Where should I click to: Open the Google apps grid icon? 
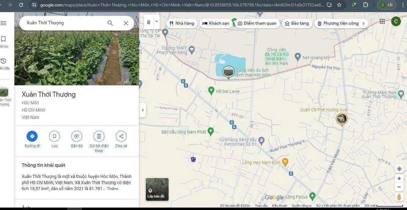(x=382, y=21)
